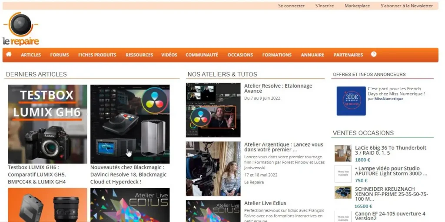Open the ANNUAIRE menu
Image resolution: width=445 pixels, height=222 pixels.
pyautogui.click(x=312, y=55)
